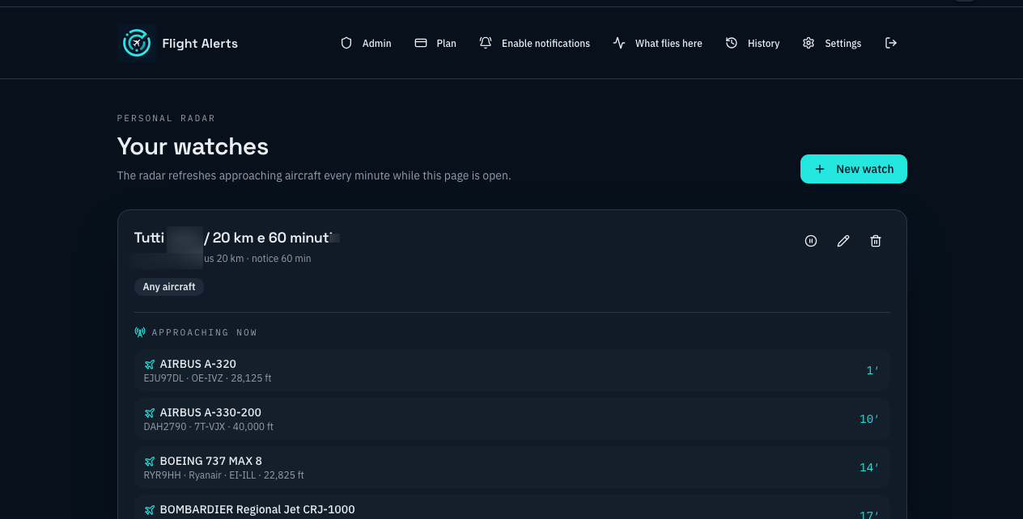Click the Flight Alerts radar logo
This screenshot has height=519, width=1023.
click(x=137, y=43)
